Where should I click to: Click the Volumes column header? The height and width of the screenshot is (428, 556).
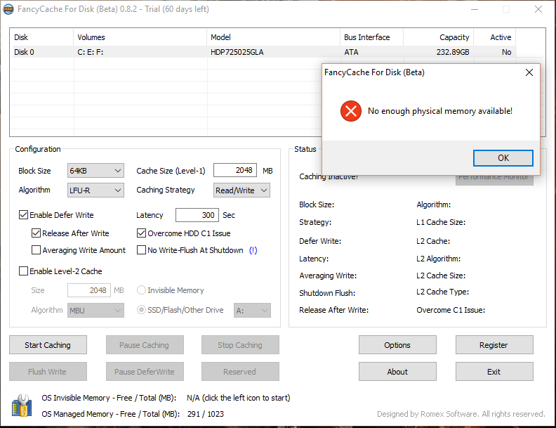tap(140, 37)
